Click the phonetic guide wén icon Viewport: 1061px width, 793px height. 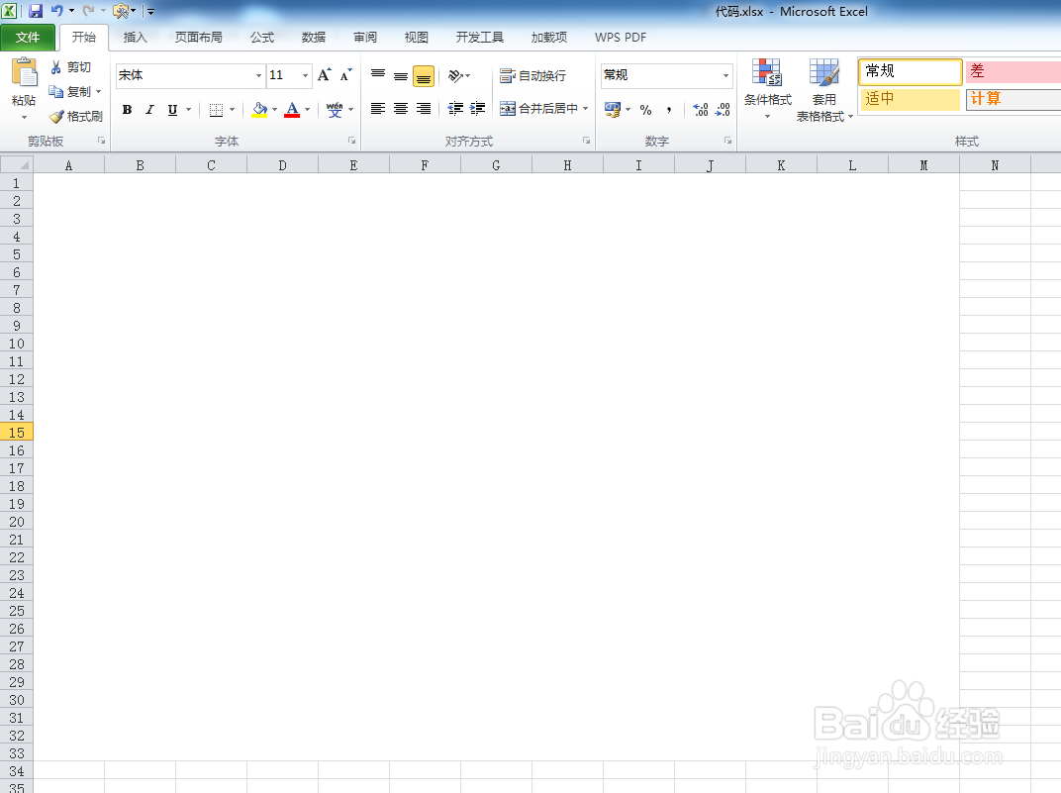click(x=335, y=110)
